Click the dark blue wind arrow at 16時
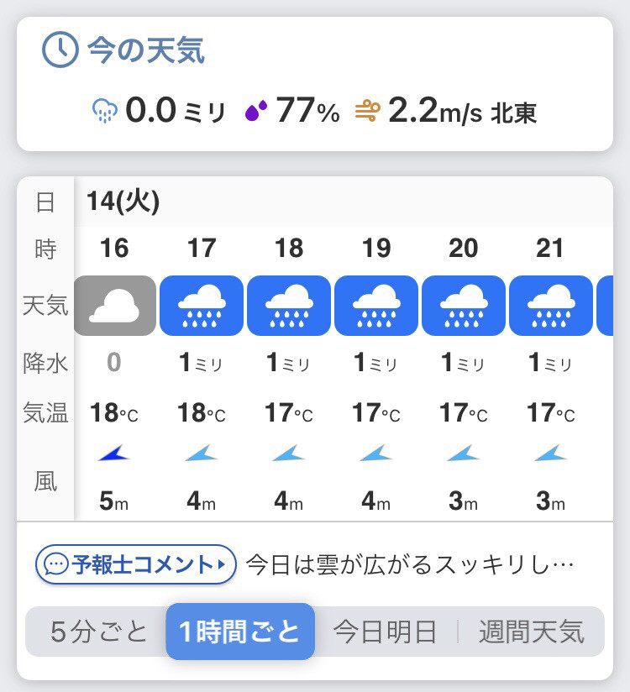This screenshot has width=630, height=692. tap(114, 453)
